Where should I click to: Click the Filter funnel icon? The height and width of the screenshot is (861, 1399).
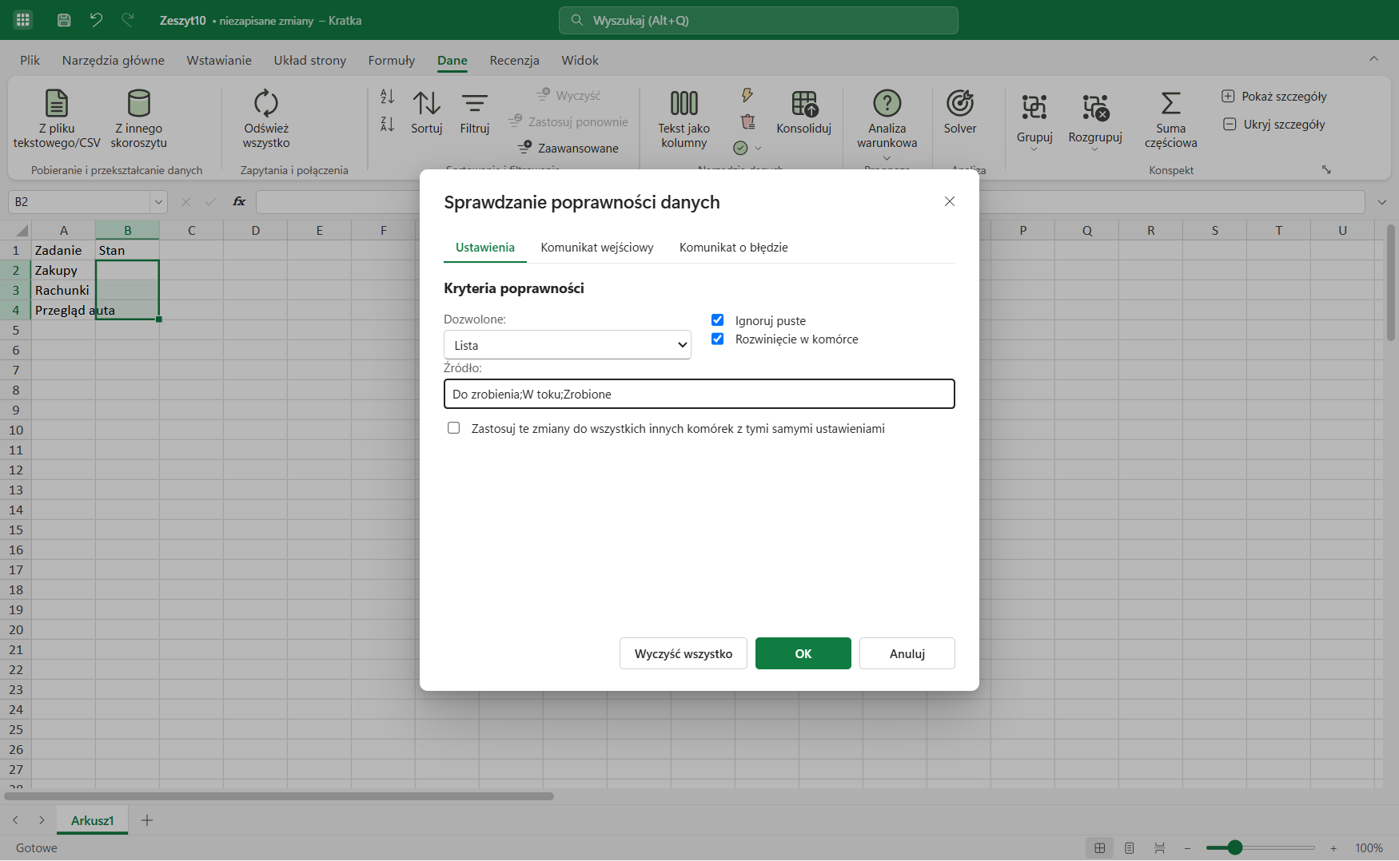tap(475, 103)
